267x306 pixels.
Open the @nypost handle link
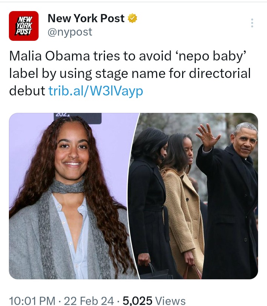pos(70,32)
